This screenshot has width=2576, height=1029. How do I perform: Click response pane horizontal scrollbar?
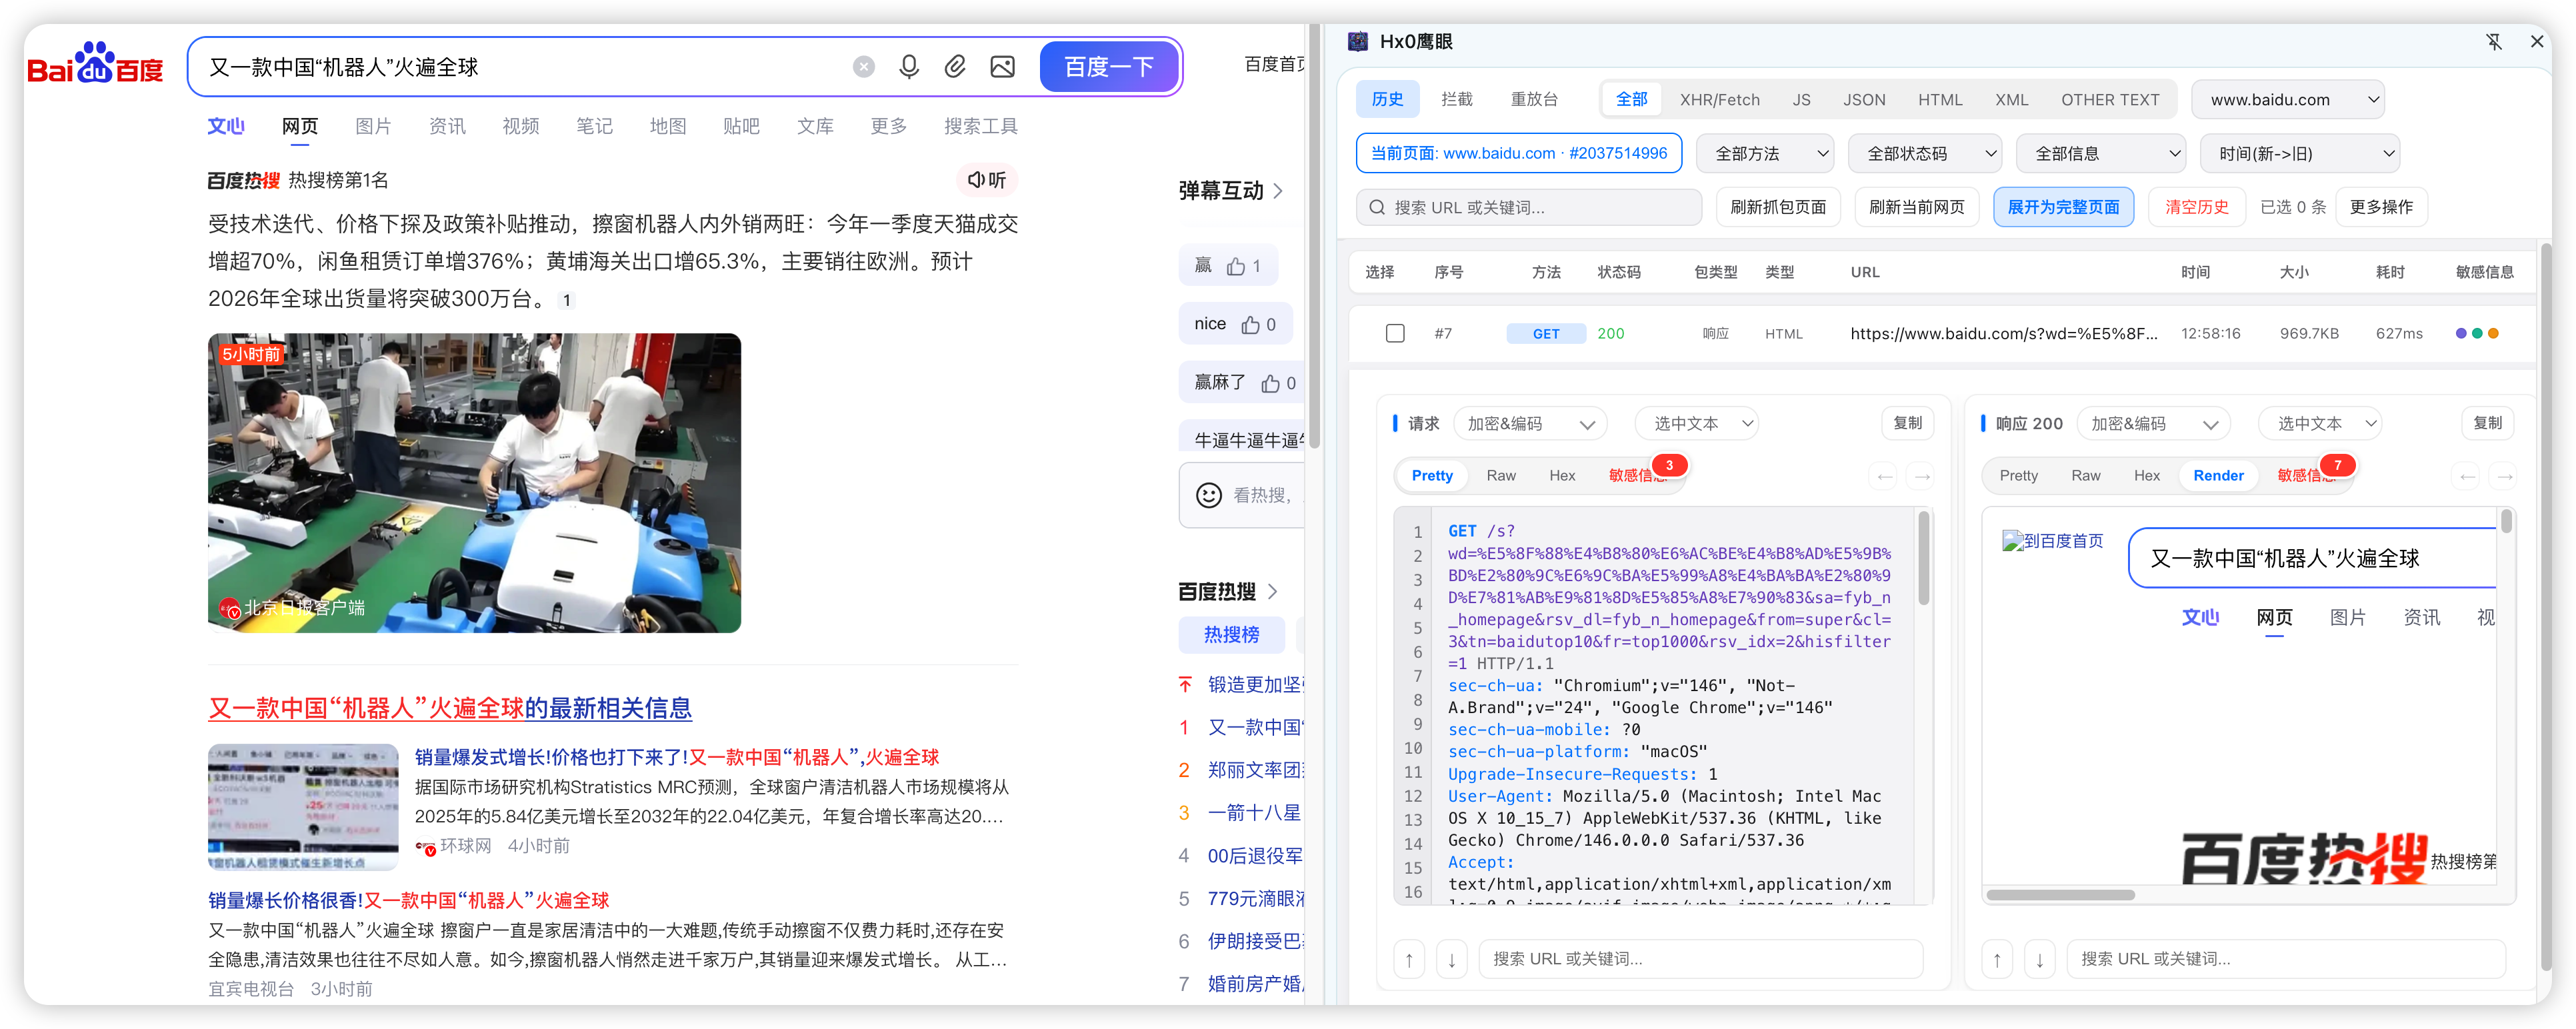(x=2060, y=895)
